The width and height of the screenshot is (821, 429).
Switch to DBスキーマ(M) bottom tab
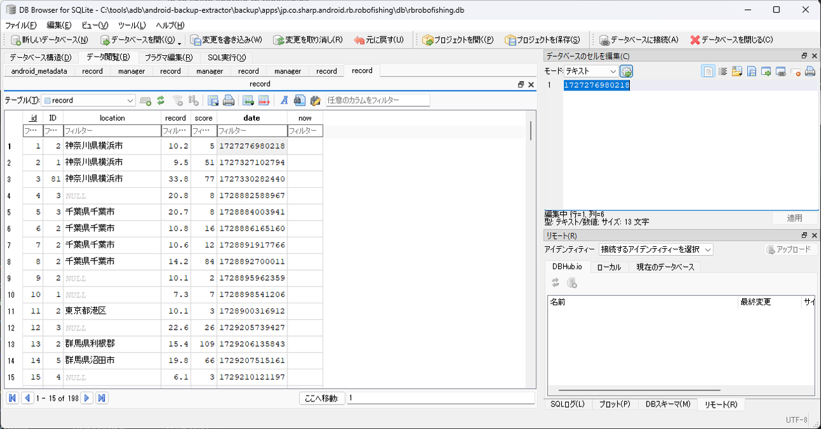pyautogui.click(x=668, y=404)
